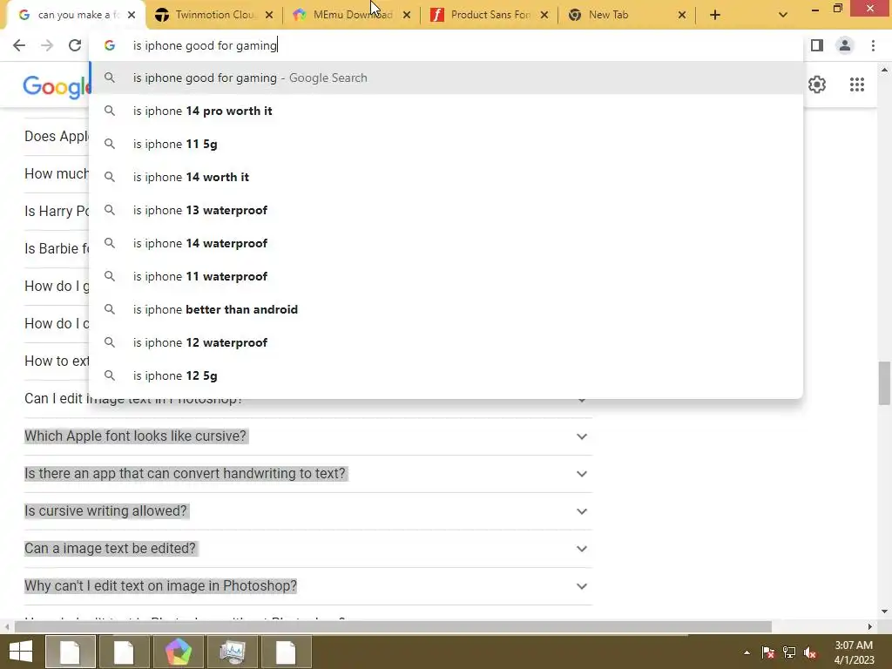Close the Twinmotion Cloud tab

tap(269, 15)
